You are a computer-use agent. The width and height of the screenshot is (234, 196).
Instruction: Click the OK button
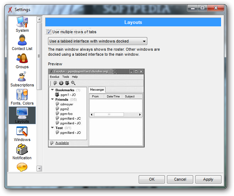(x=152, y=179)
